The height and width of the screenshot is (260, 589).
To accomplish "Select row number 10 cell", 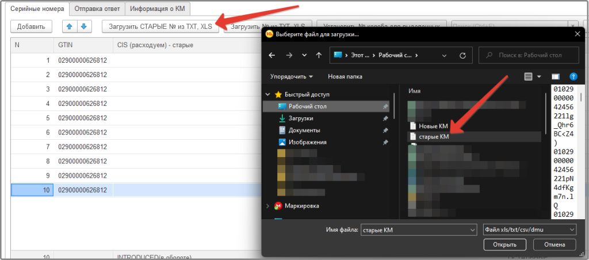I will [32, 190].
